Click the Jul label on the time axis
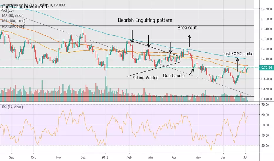Screen dimensions: 274x161 coord(245,157)
